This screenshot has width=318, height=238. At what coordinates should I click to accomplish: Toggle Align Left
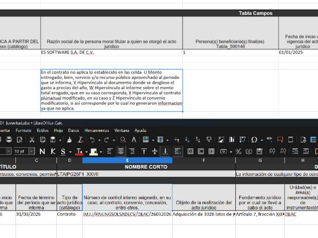110,152
